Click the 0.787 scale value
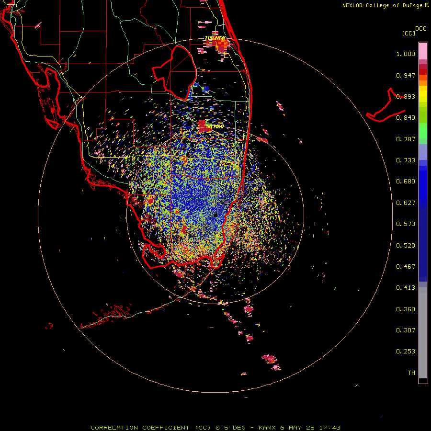 (x=406, y=139)
